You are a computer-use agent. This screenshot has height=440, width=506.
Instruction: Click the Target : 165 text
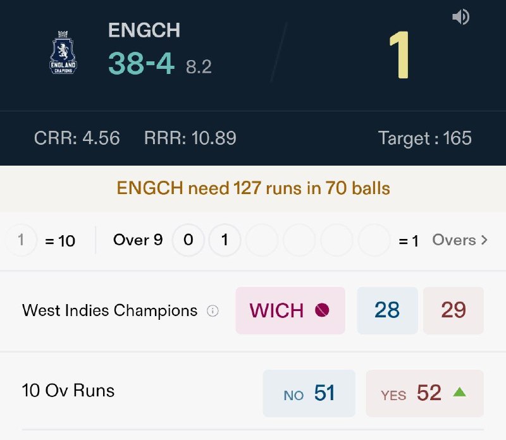pyautogui.click(x=424, y=138)
